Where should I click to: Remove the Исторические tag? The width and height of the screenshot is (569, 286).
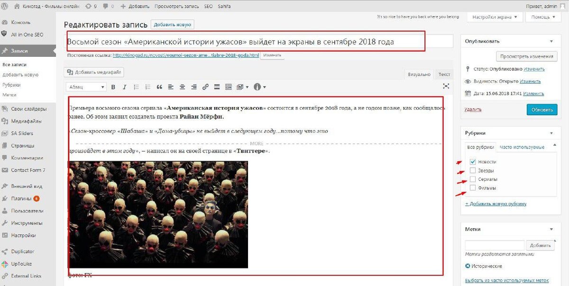click(x=468, y=266)
